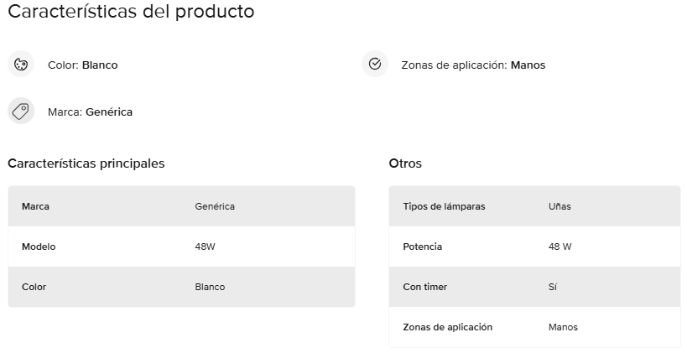Click the checkmark icon for Zonas de aplicación
The width and height of the screenshot is (687, 353).
(x=375, y=64)
